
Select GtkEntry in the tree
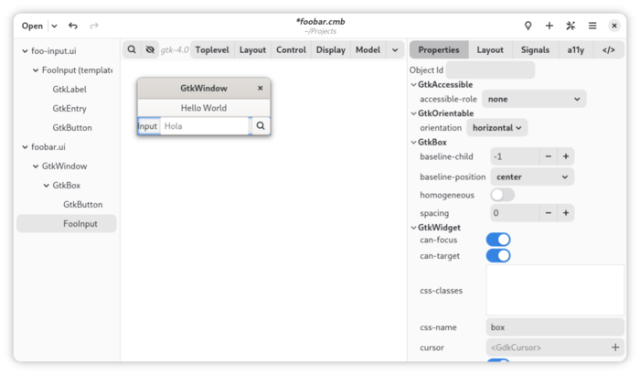pyautogui.click(x=69, y=109)
